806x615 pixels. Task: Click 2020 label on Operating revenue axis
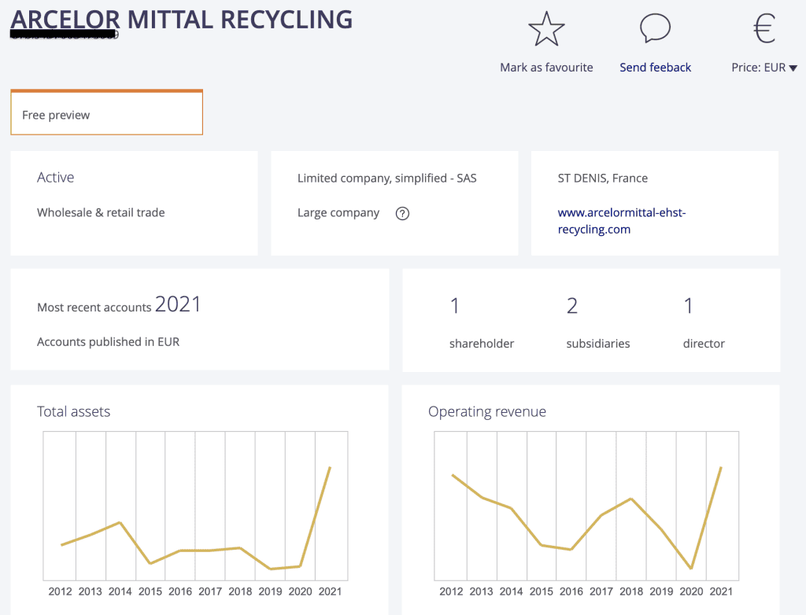[691, 591]
